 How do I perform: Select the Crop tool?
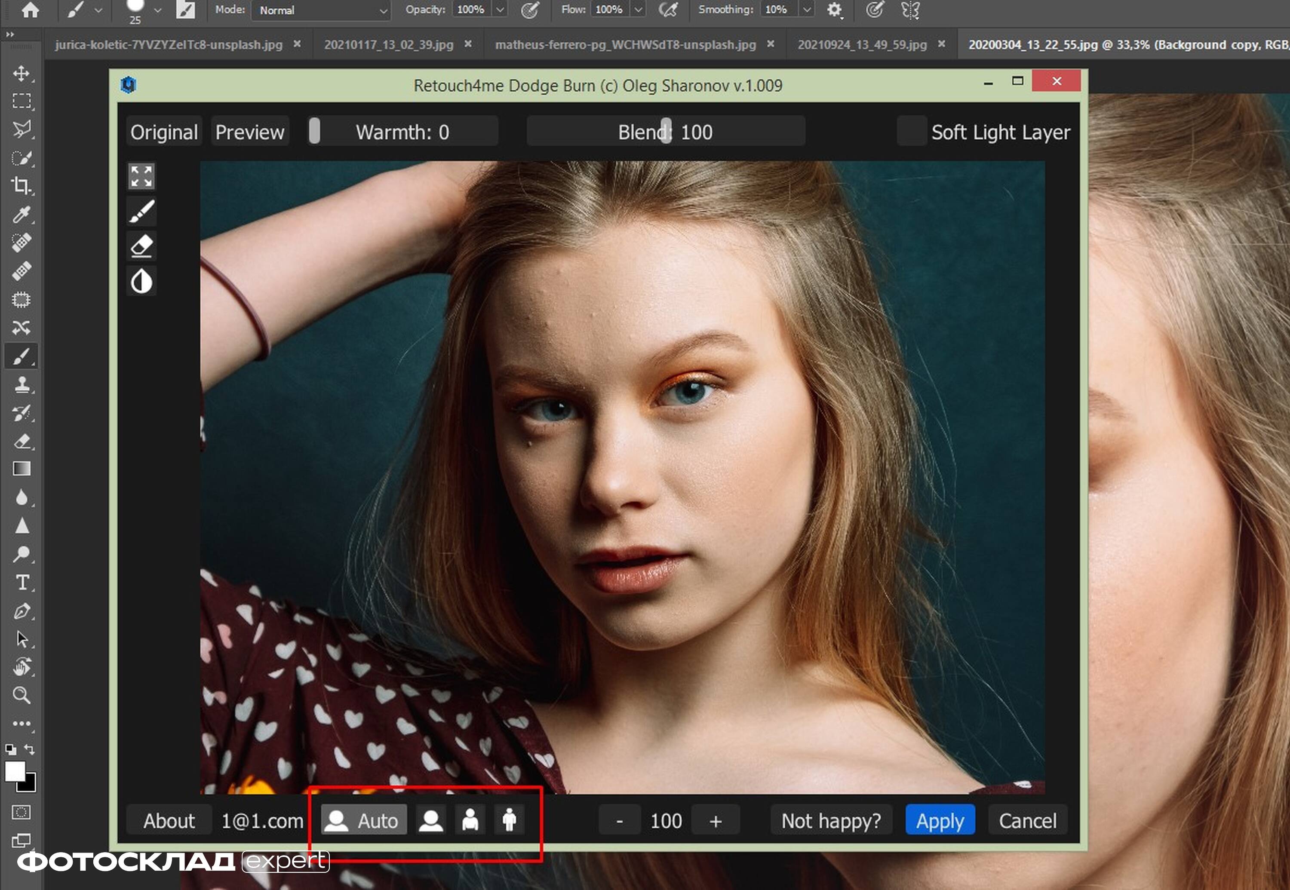(21, 186)
